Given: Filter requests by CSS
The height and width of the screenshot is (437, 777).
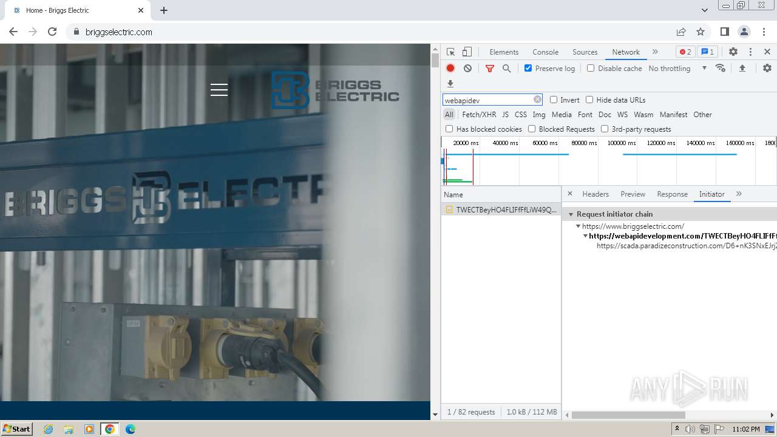Looking at the screenshot, I should point(521,114).
